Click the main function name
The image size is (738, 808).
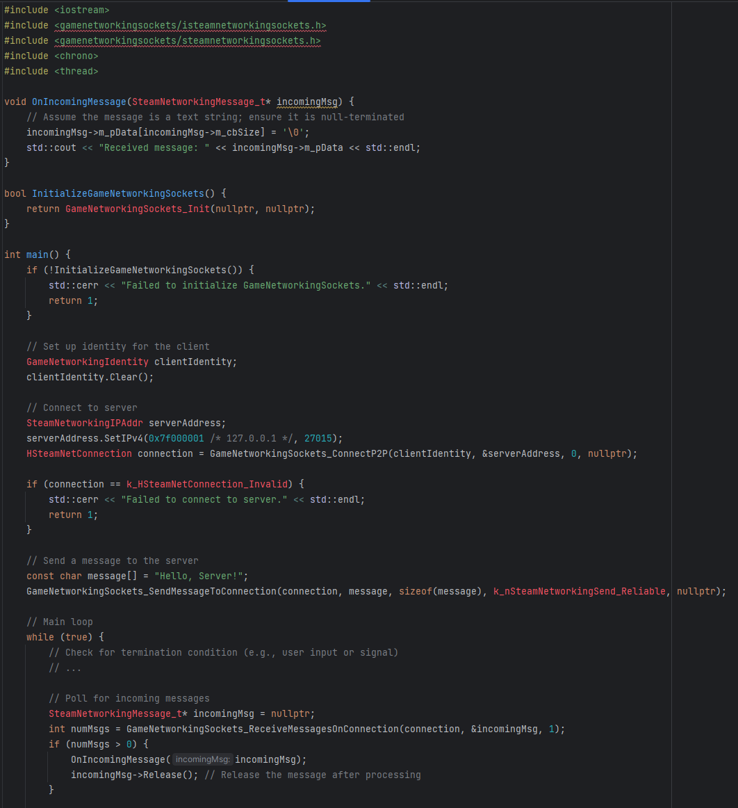point(37,254)
